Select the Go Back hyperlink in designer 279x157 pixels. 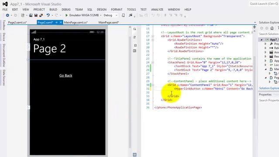click(x=66, y=75)
